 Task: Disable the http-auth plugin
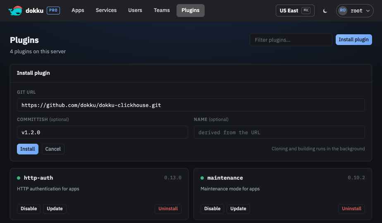coord(29,209)
